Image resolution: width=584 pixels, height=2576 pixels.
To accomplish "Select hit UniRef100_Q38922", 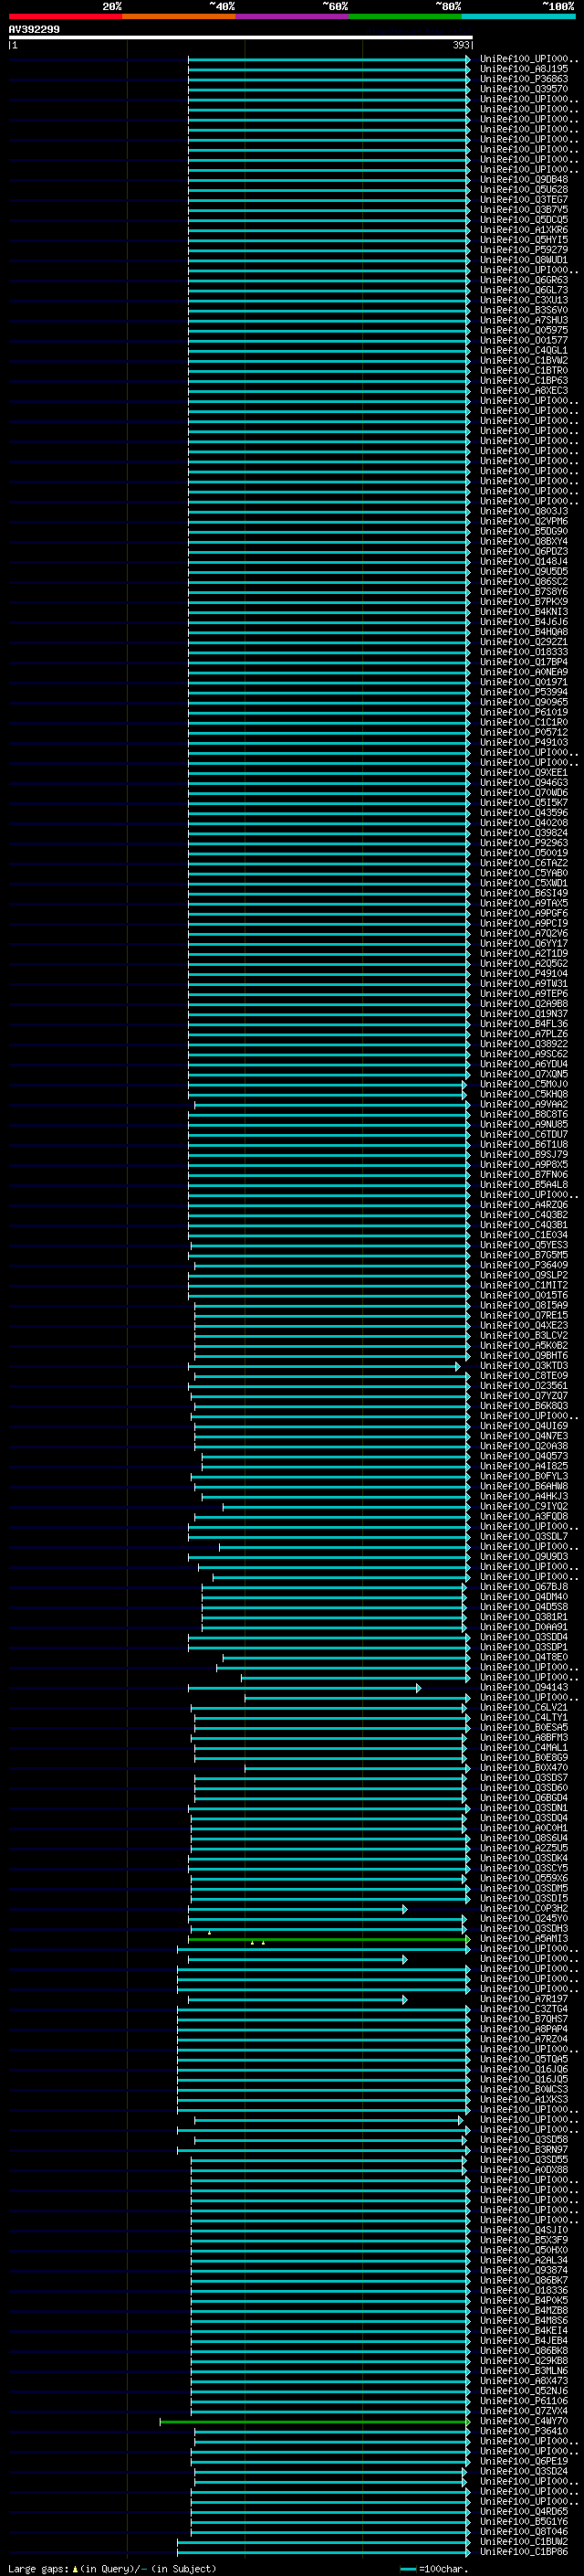I will pyautogui.click(x=523, y=1044).
